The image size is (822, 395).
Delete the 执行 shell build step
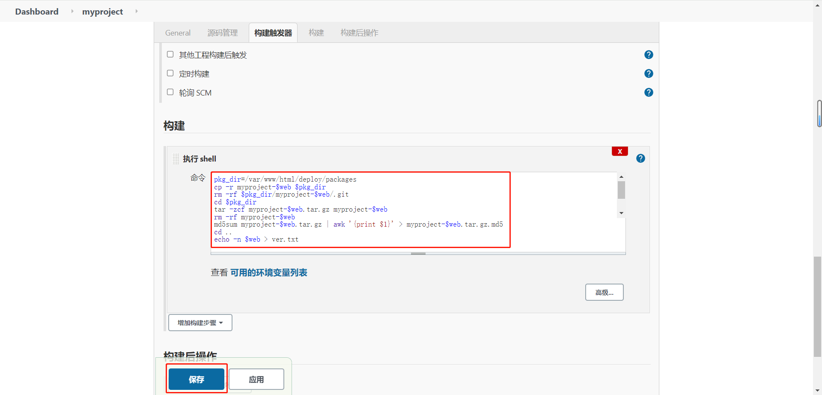pos(619,151)
